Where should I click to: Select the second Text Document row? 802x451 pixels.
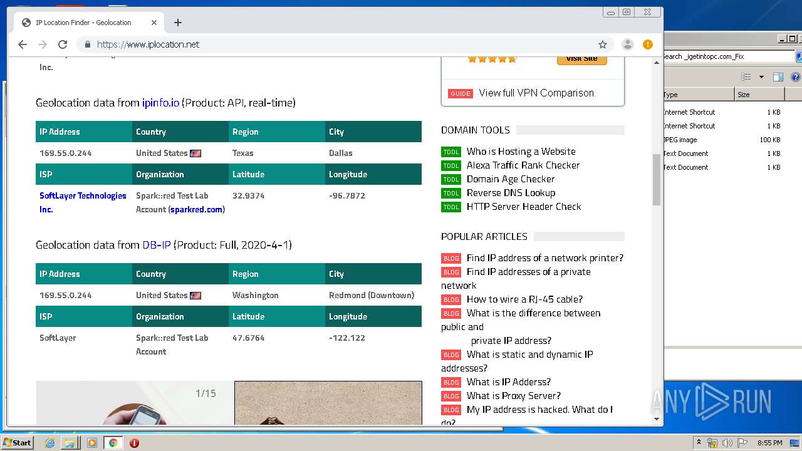point(724,167)
